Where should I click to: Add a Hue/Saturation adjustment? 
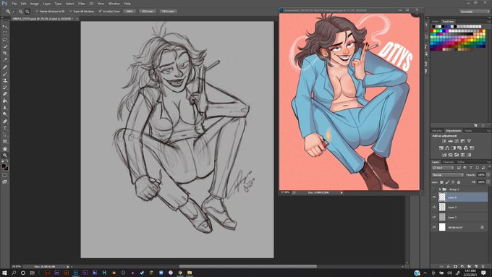click(x=441, y=148)
